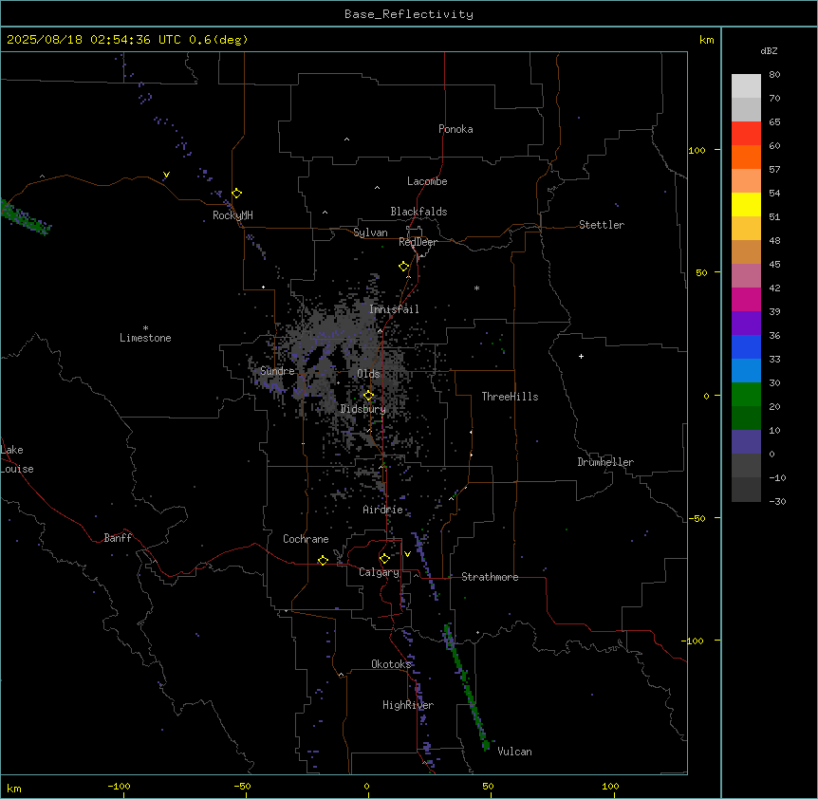This screenshot has height=799, width=818.
Task: Click the Sylvan label
Action: (x=370, y=232)
